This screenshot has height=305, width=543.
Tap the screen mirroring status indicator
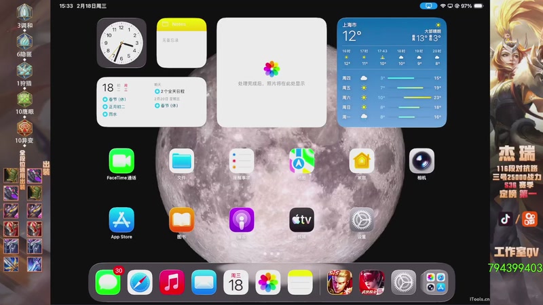(x=428, y=6)
